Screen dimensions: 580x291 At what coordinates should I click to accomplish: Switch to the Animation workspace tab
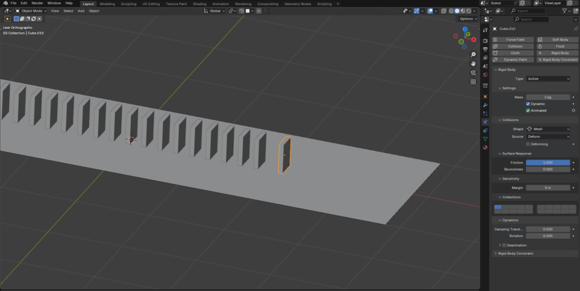coord(220,4)
